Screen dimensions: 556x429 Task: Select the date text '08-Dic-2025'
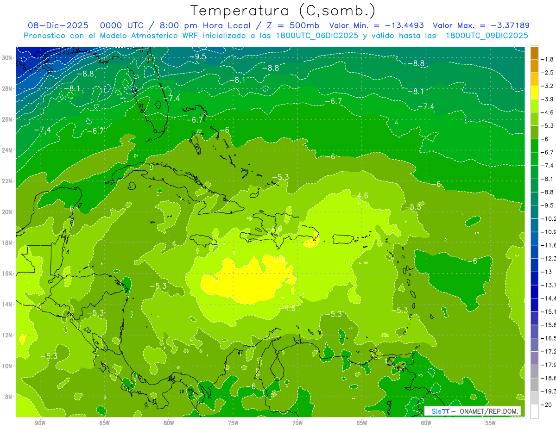click(58, 25)
